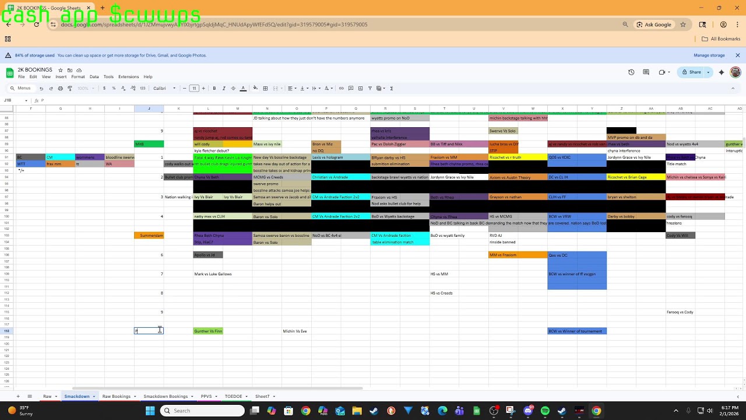Activate the paint format tool
The image size is (746, 420).
pos(70,89)
